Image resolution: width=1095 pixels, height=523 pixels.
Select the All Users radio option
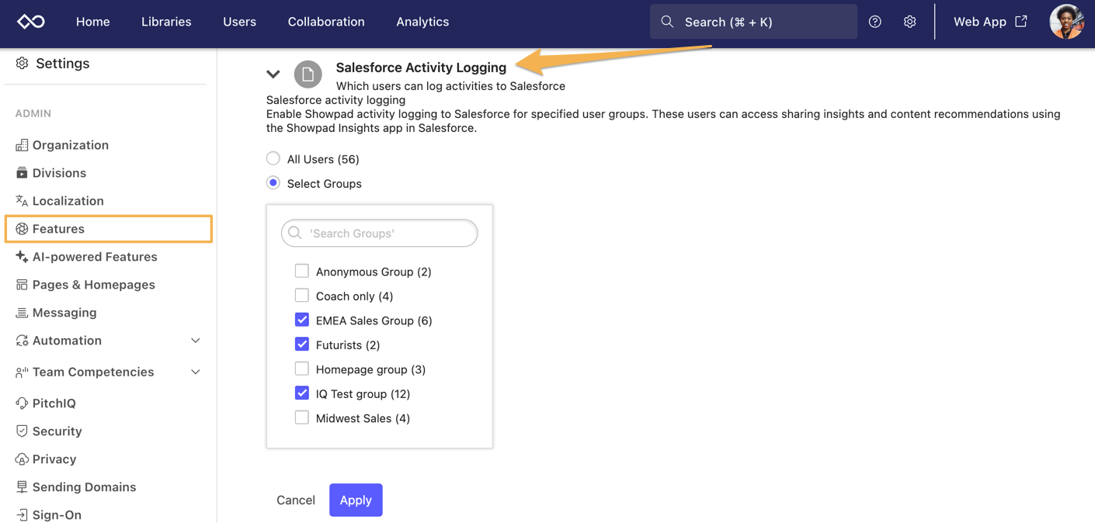pos(273,158)
